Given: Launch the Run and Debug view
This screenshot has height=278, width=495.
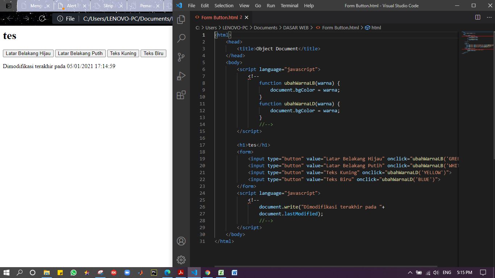Looking at the screenshot, I should [181, 76].
